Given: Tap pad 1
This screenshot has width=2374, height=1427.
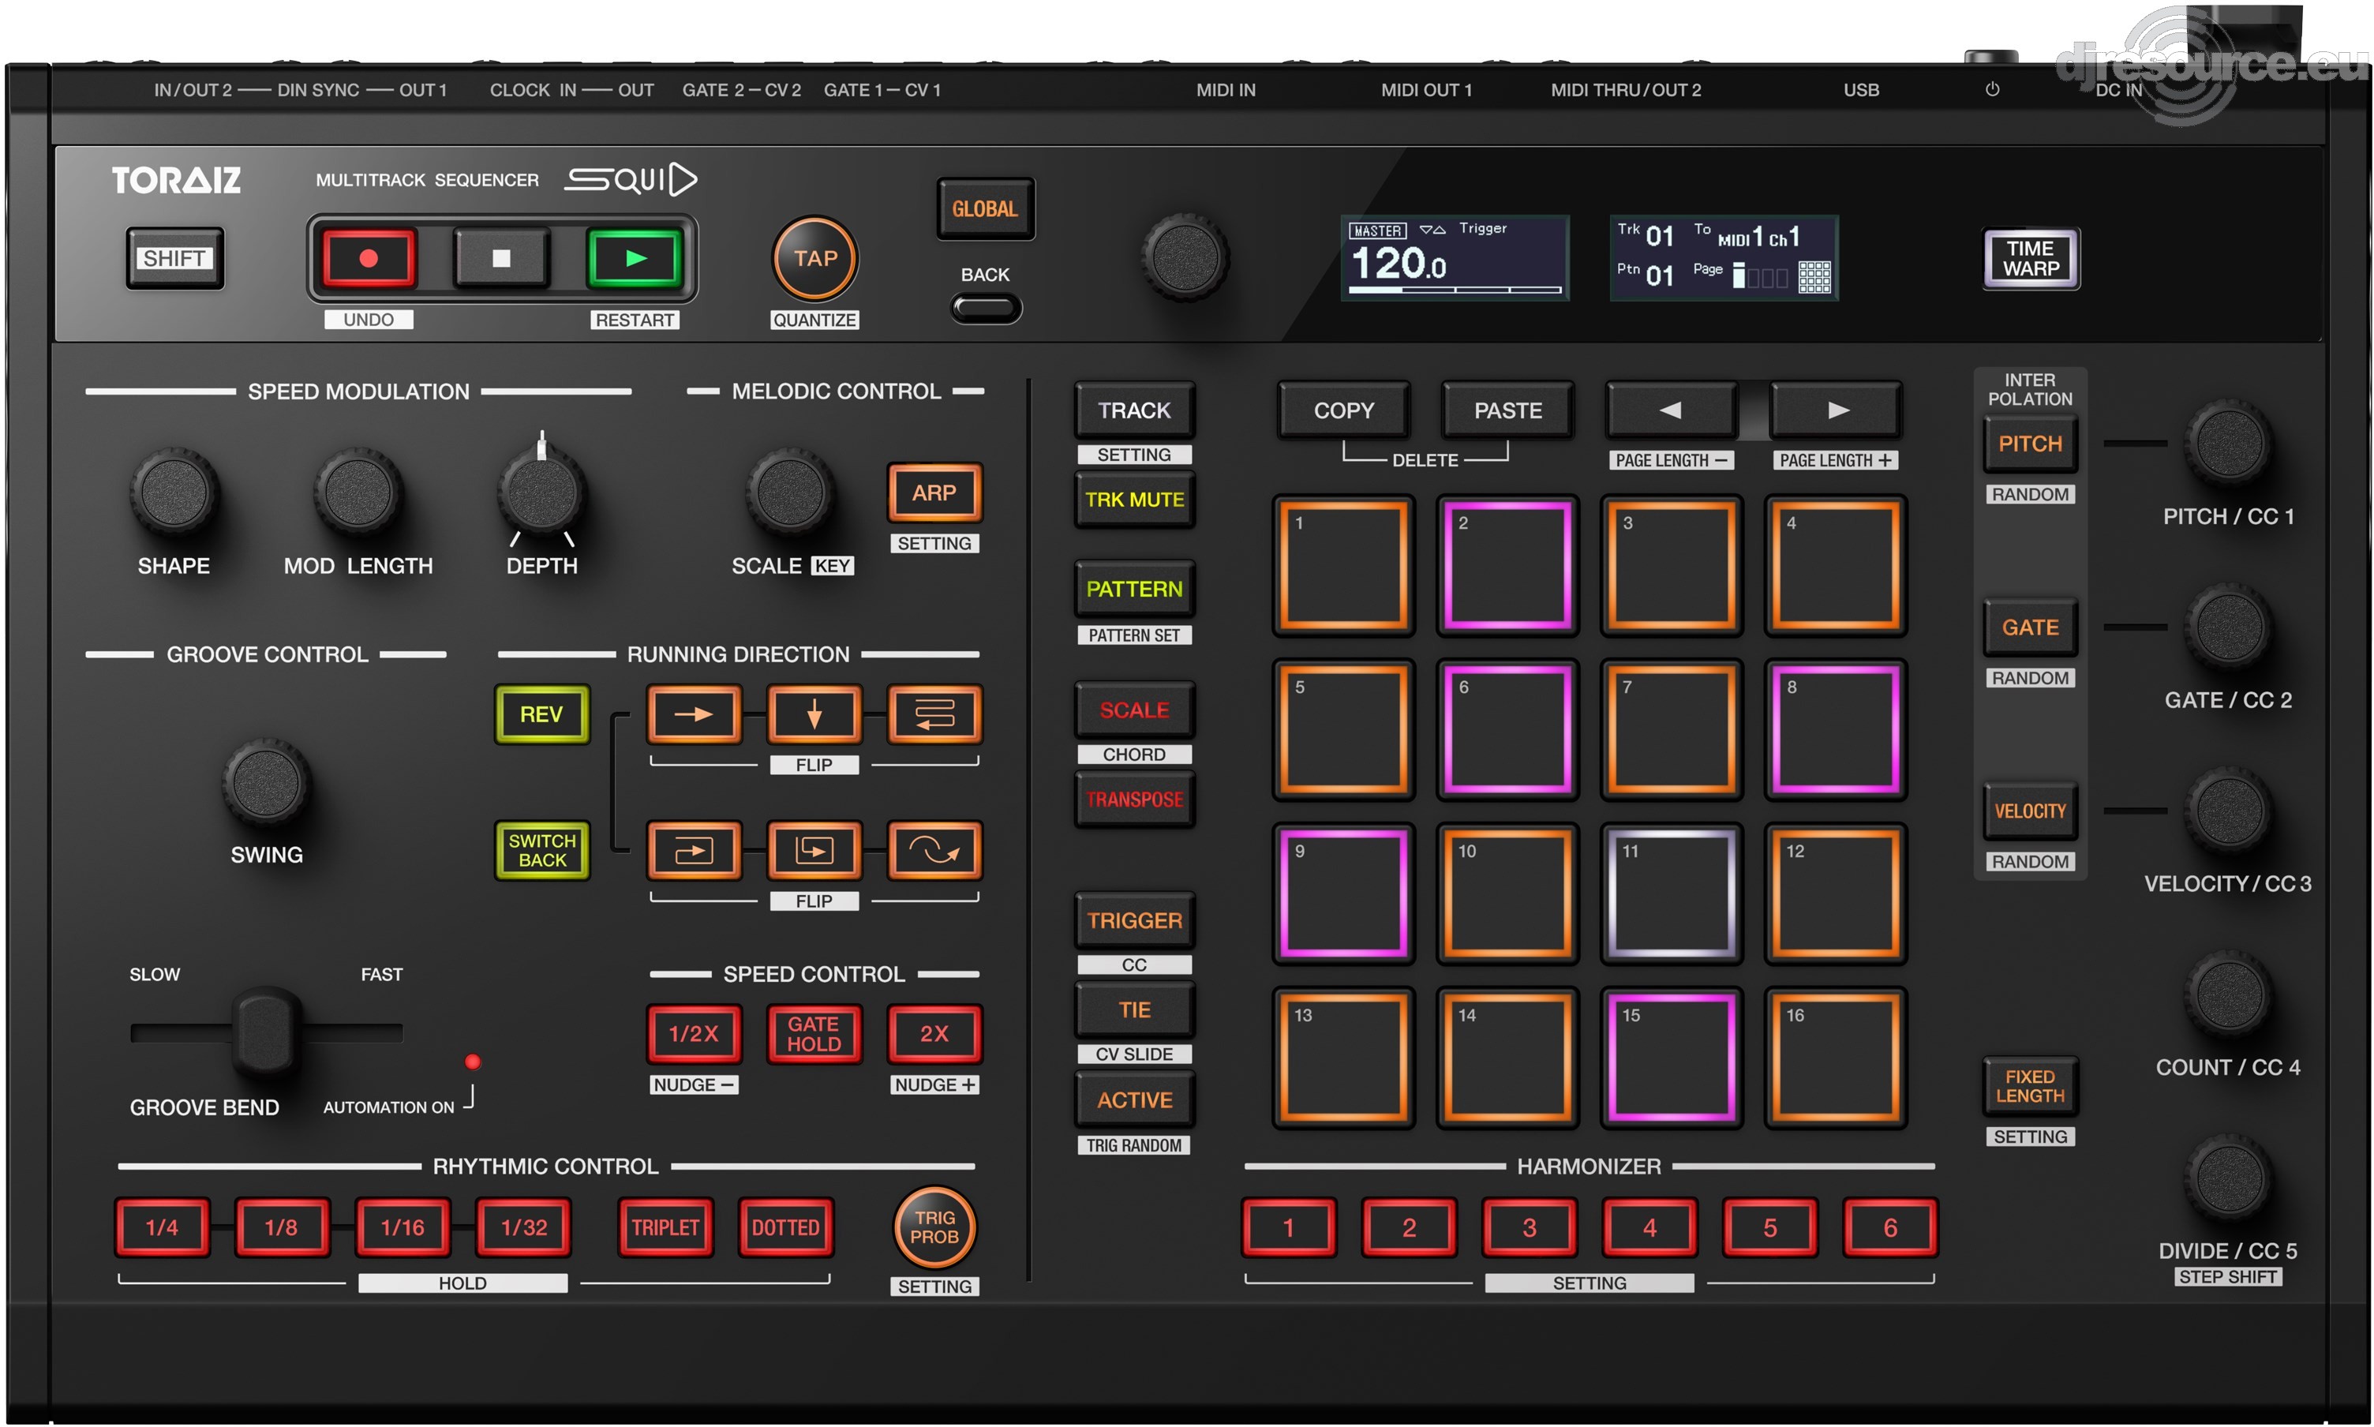Looking at the screenshot, I should point(1343,567).
